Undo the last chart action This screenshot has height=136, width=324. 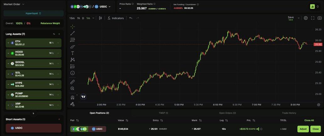click(131, 18)
